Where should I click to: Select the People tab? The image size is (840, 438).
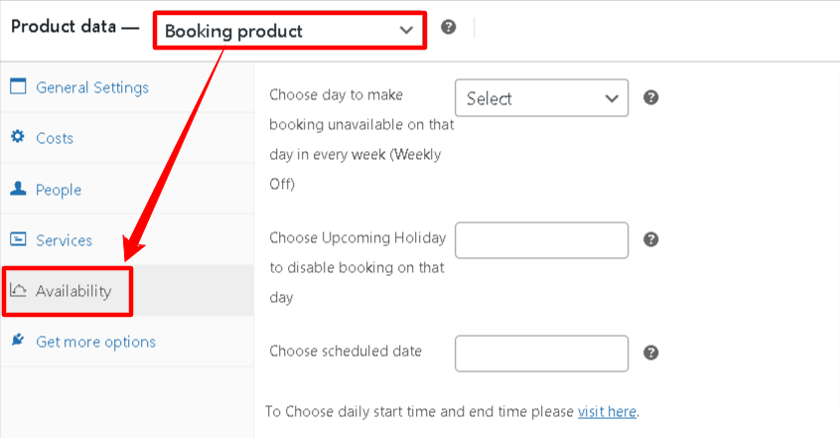tap(59, 190)
